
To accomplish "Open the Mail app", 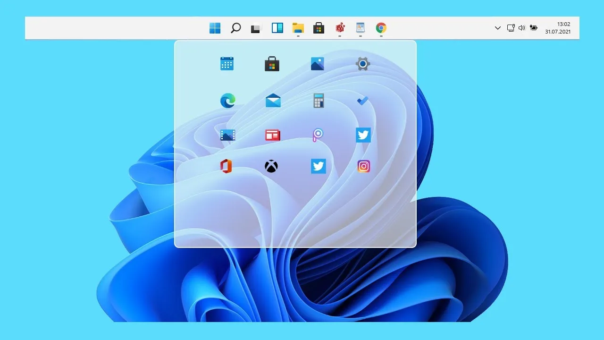I will pyautogui.click(x=273, y=101).
